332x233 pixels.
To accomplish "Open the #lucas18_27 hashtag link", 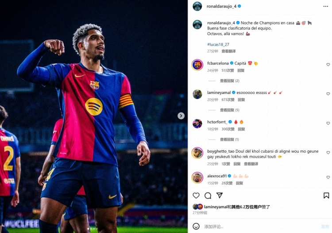I will click(x=218, y=45).
